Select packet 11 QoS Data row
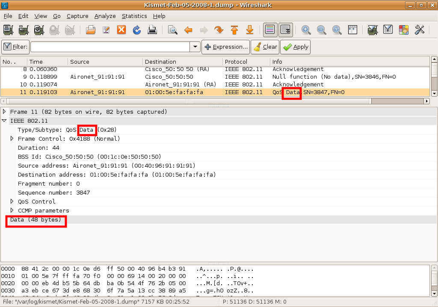Viewport: 438px width, 307px height. tap(215, 92)
